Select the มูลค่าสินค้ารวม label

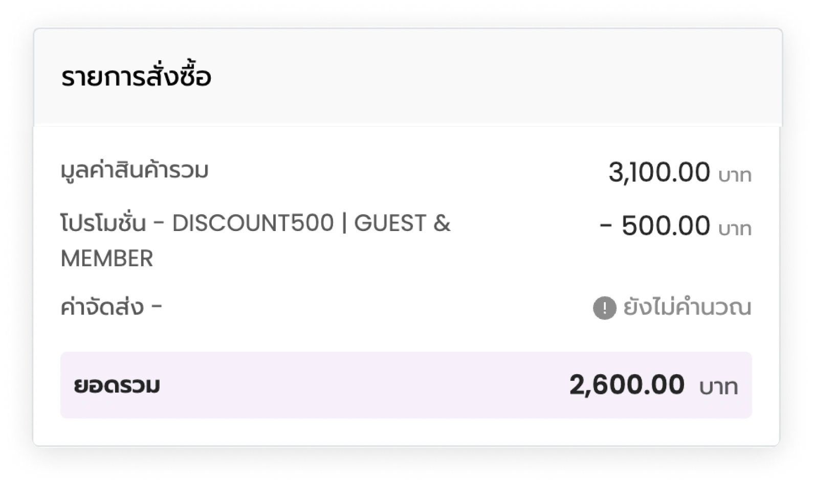point(135,170)
